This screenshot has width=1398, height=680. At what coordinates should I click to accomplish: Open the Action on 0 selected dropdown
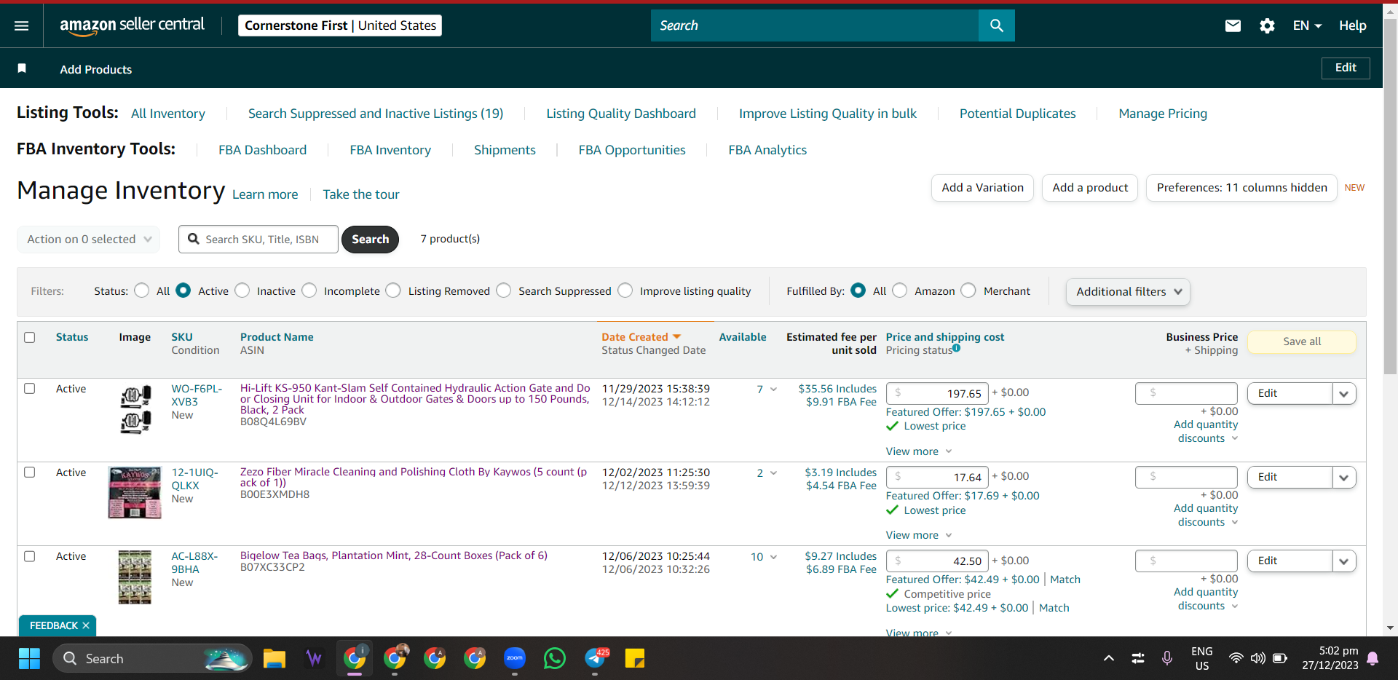tap(89, 239)
